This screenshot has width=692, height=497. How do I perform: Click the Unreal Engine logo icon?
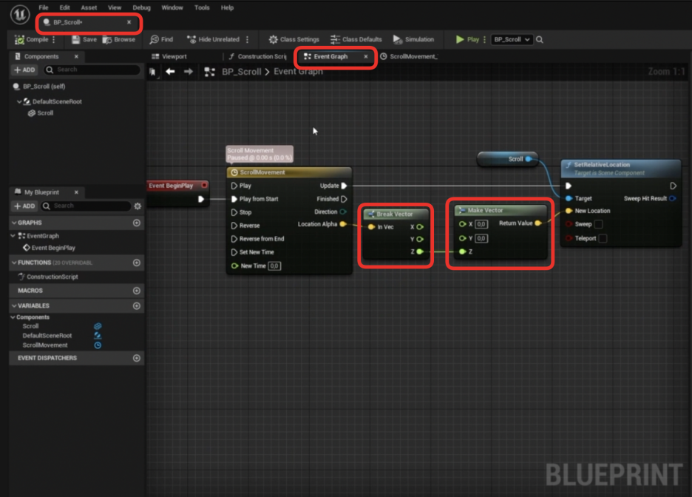pos(20,15)
